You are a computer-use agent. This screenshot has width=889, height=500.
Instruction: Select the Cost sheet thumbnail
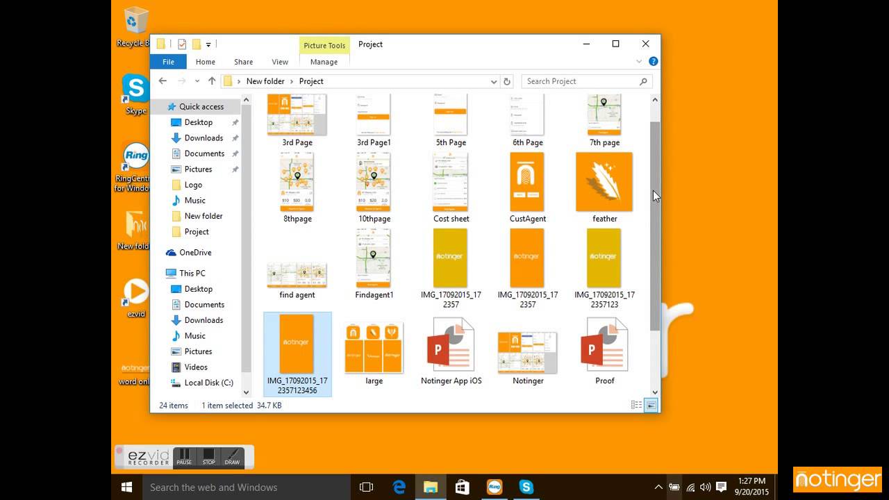pyautogui.click(x=451, y=187)
